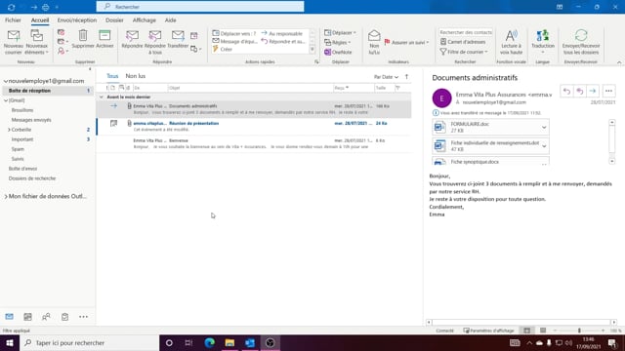Switch to reading mode view in status bar
This screenshot has height=351, width=625.
click(x=543, y=331)
